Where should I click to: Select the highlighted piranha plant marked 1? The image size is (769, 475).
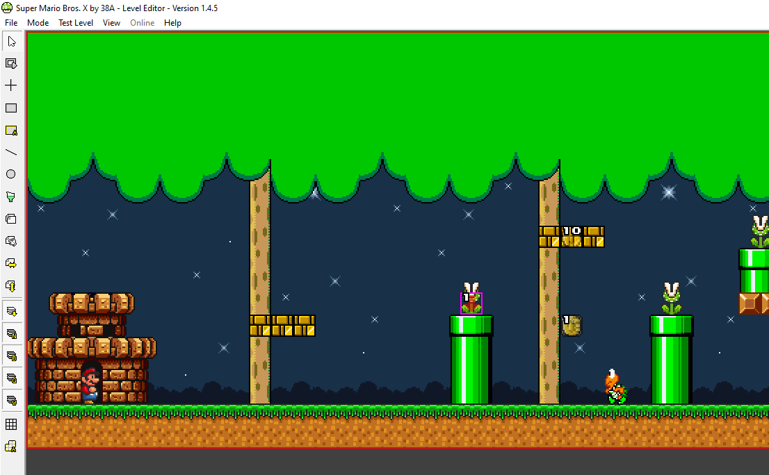pyautogui.click(x=471, y=303)
